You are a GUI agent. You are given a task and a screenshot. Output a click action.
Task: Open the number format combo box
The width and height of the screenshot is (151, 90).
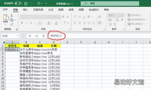(116, 15)
